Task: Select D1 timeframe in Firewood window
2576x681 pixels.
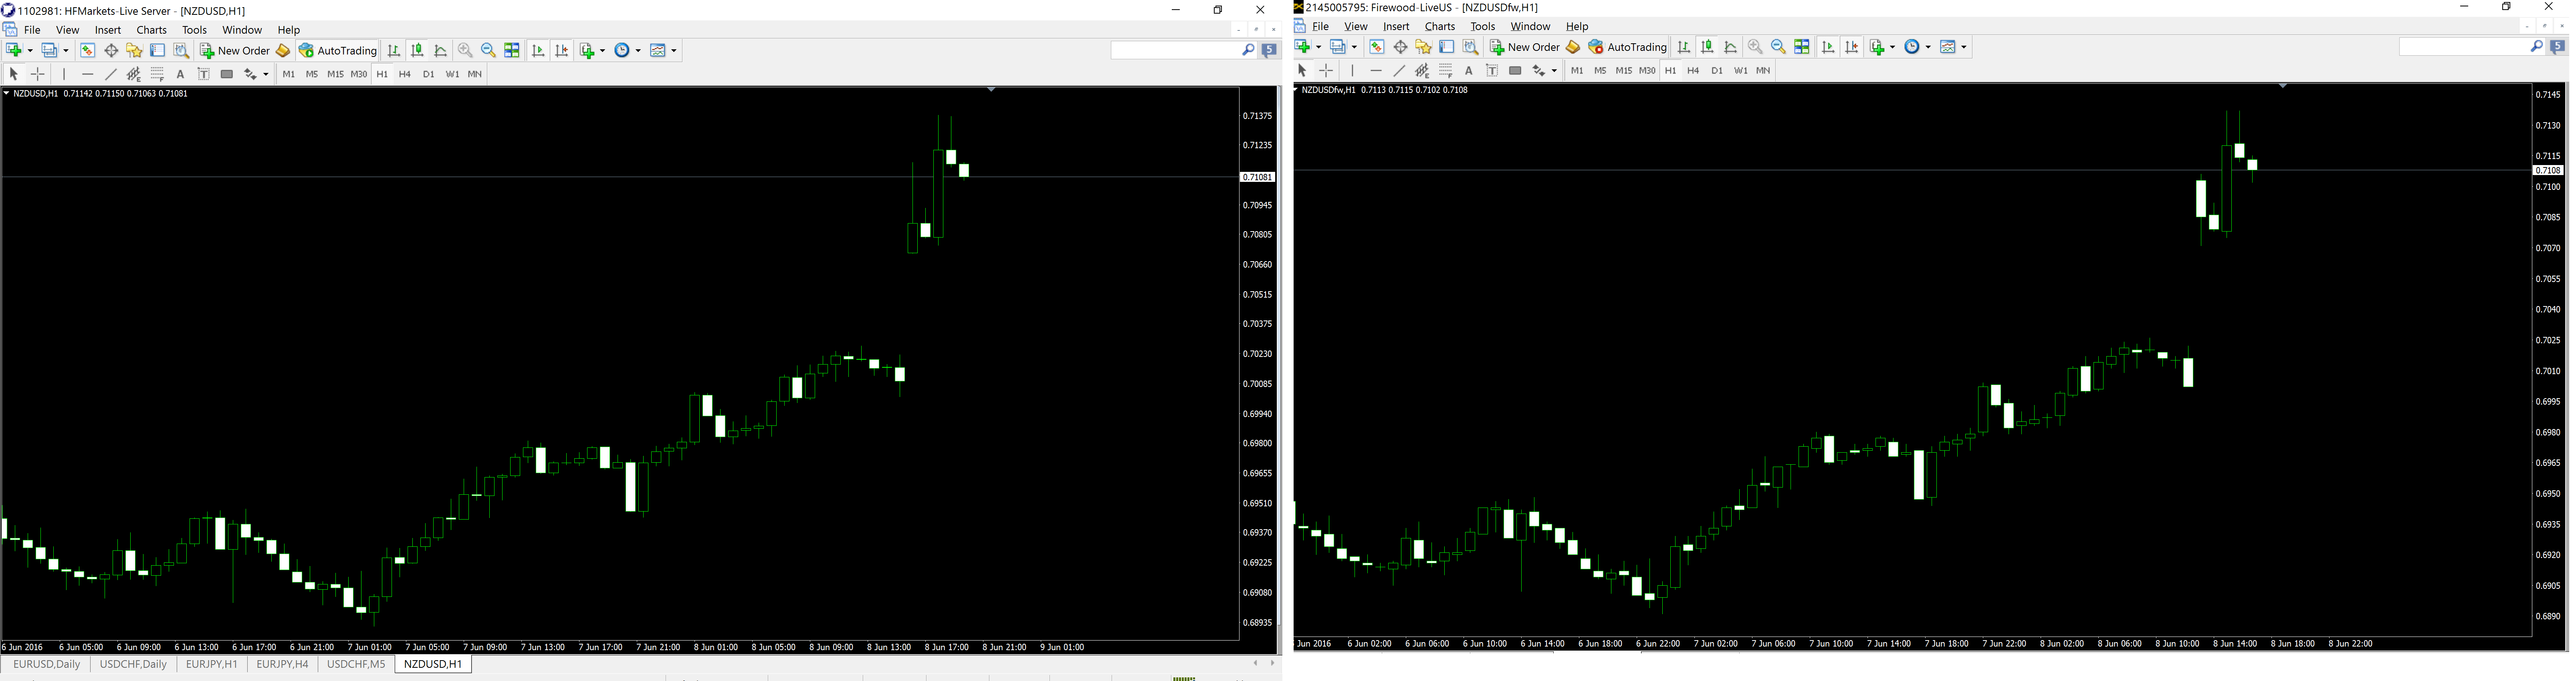Action: [x=1717, y=71]
